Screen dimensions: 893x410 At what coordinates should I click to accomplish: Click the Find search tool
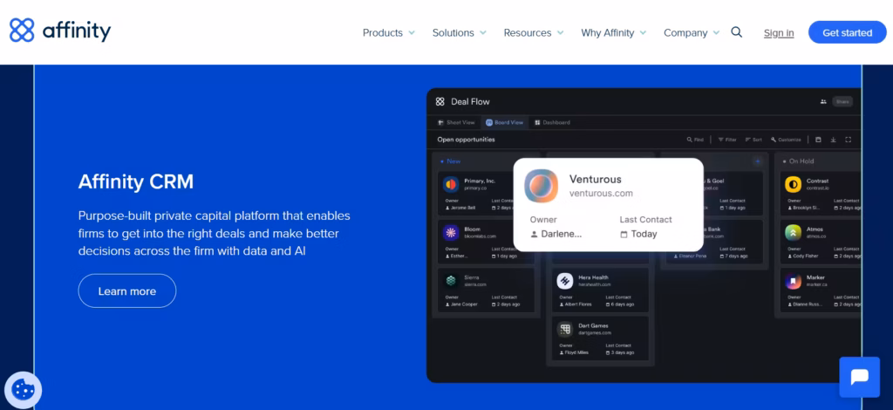pyautogui.click(x=695, y=140)
